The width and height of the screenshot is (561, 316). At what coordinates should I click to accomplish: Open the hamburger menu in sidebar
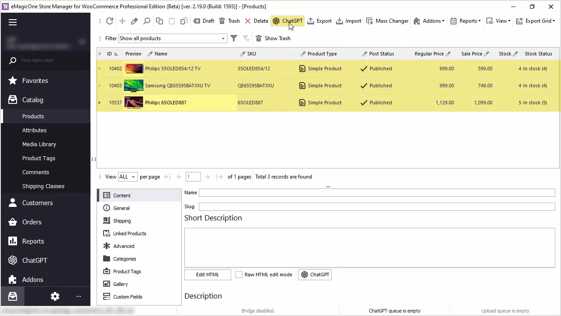13,22
